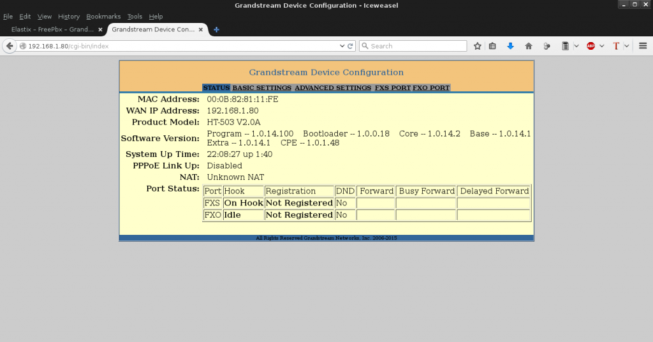
Task: Click the bookmark star icon
Action: tap(478, 46)
